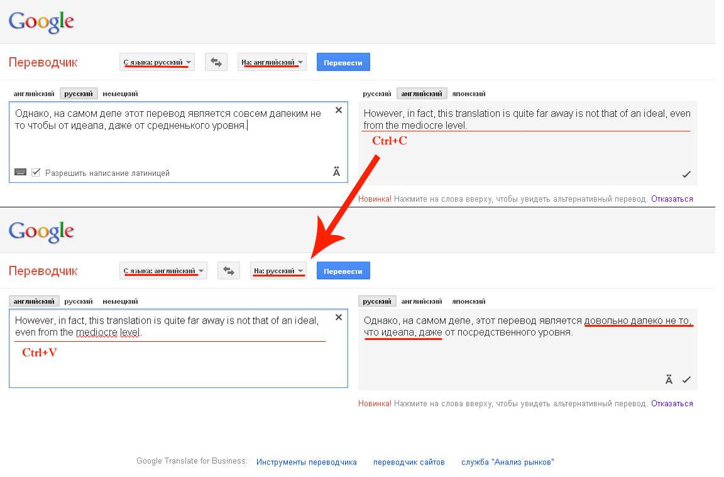The height and width of the screenshot is (477, 724).
Task: Clear the English source text with X
Action: tap(339, 317)
